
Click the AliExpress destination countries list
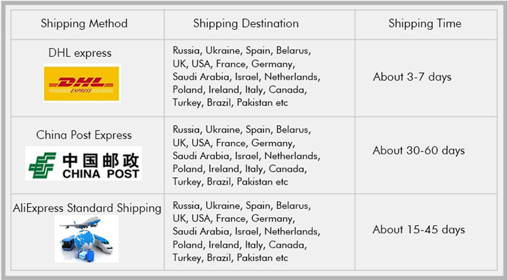tap(247, 232)
